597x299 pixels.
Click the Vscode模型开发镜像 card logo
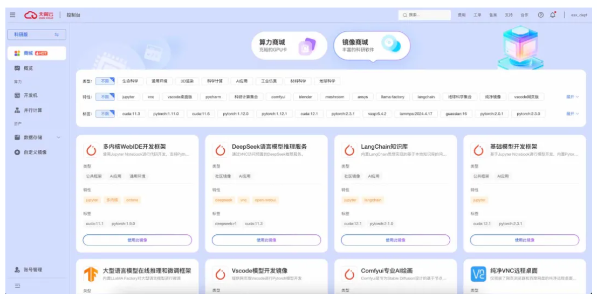pos(220,274)
